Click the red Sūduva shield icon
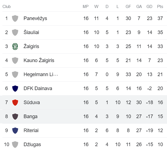 pyautogui.click(x=15, y=102)
